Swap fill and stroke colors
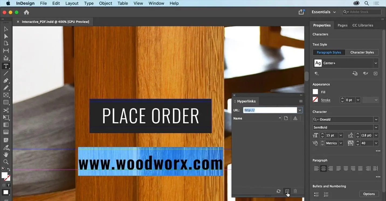 tap(9, 169)
